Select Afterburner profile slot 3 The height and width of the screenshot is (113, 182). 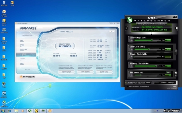[139, 83]
